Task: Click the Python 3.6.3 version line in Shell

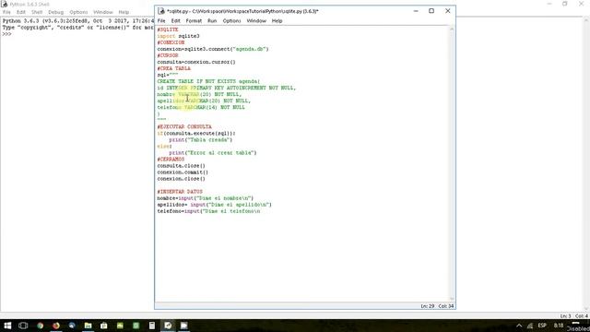Action: click(77, 21)
